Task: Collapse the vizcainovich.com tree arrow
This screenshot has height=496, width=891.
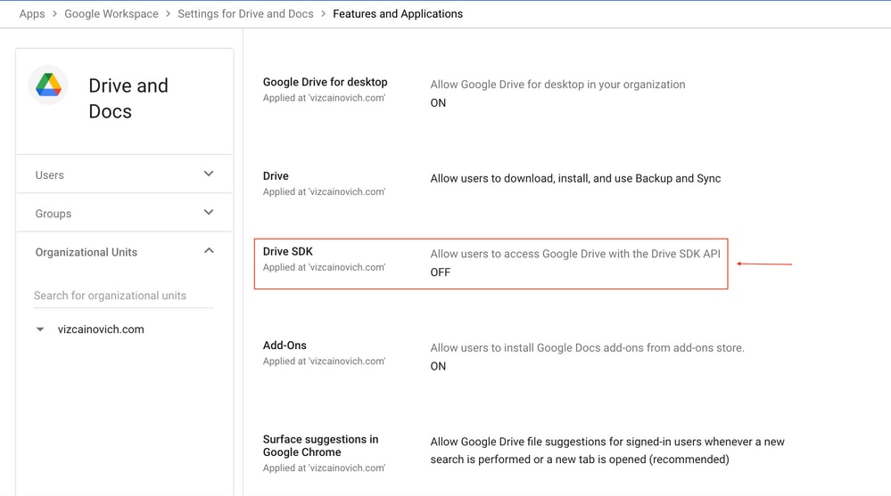Action: click(40, 329)
